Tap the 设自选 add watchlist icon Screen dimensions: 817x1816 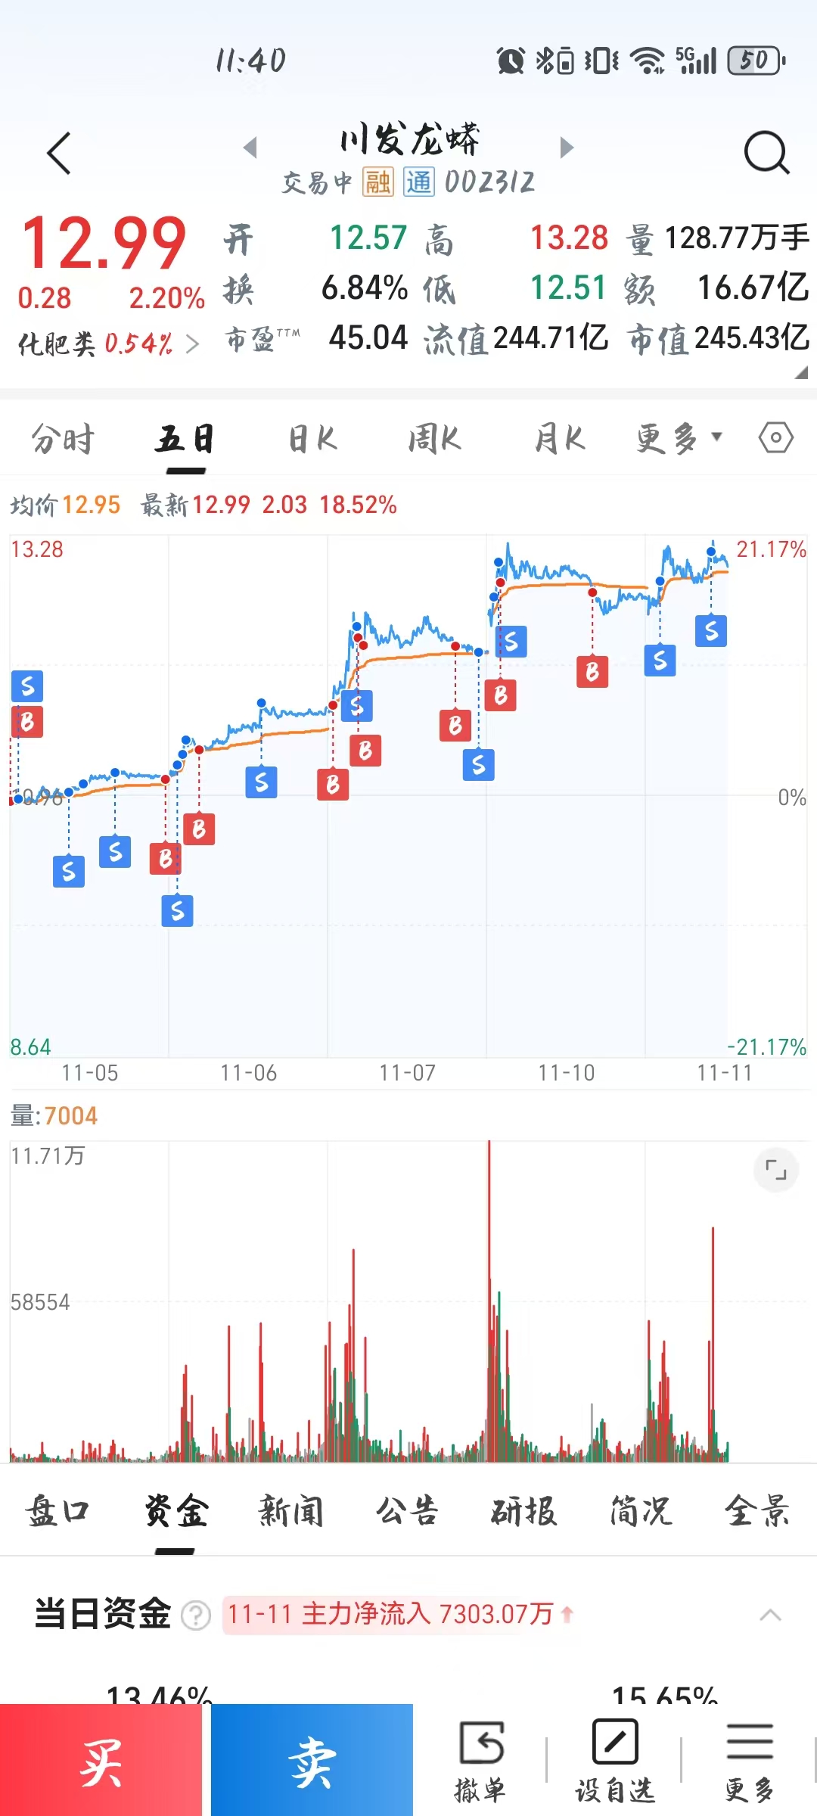615,1758
